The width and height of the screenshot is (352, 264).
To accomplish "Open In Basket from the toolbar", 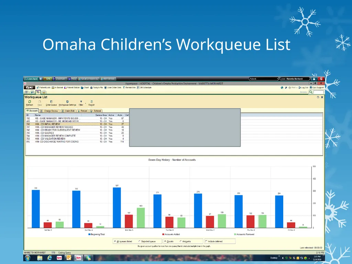I will [x=57, y=88].
